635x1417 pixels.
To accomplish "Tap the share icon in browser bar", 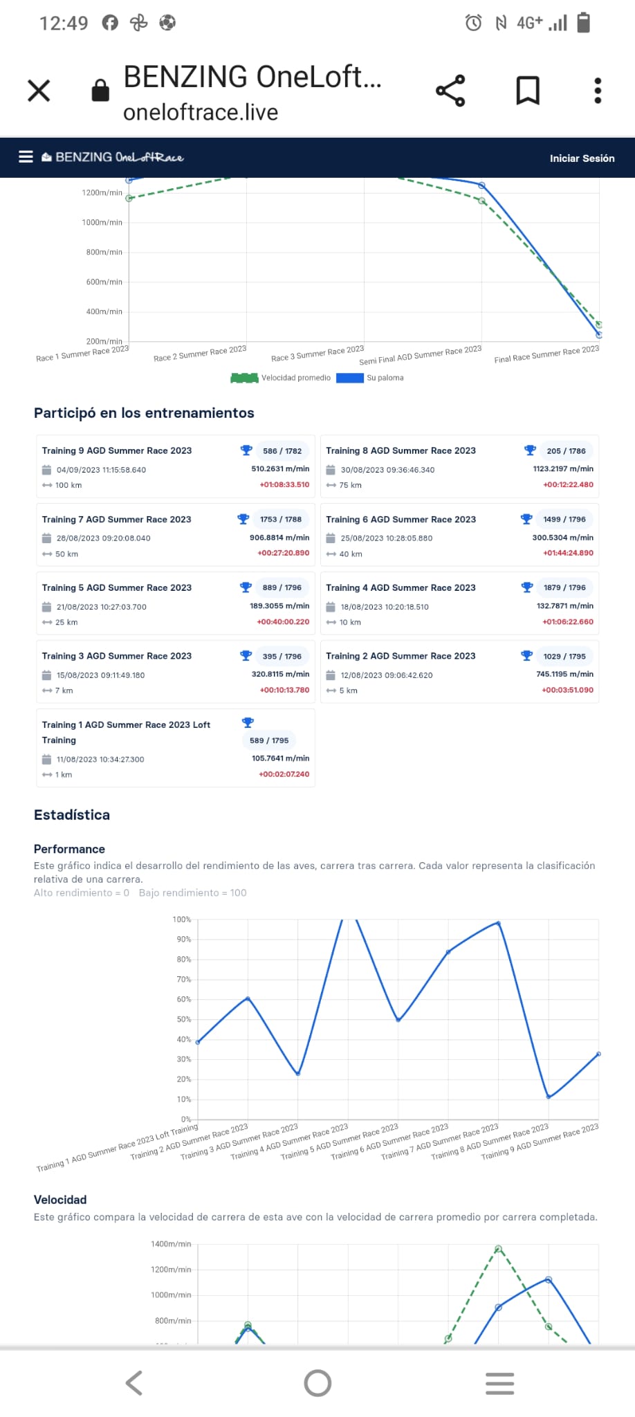I will (x=450, y=91).
